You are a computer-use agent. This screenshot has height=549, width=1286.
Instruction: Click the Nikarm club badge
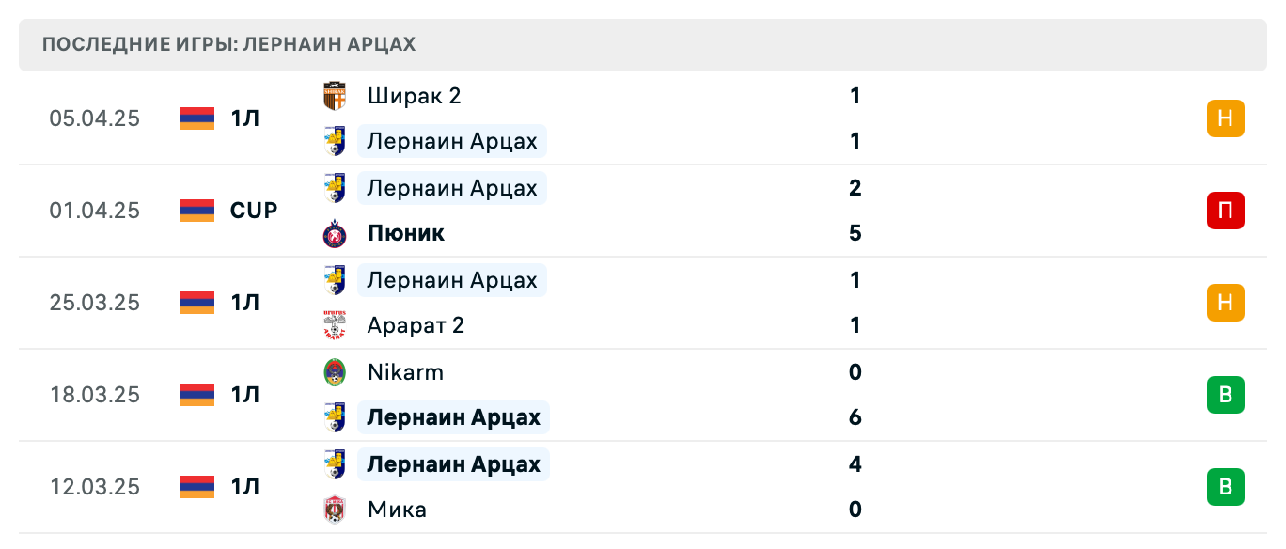(x=334, y=372)
